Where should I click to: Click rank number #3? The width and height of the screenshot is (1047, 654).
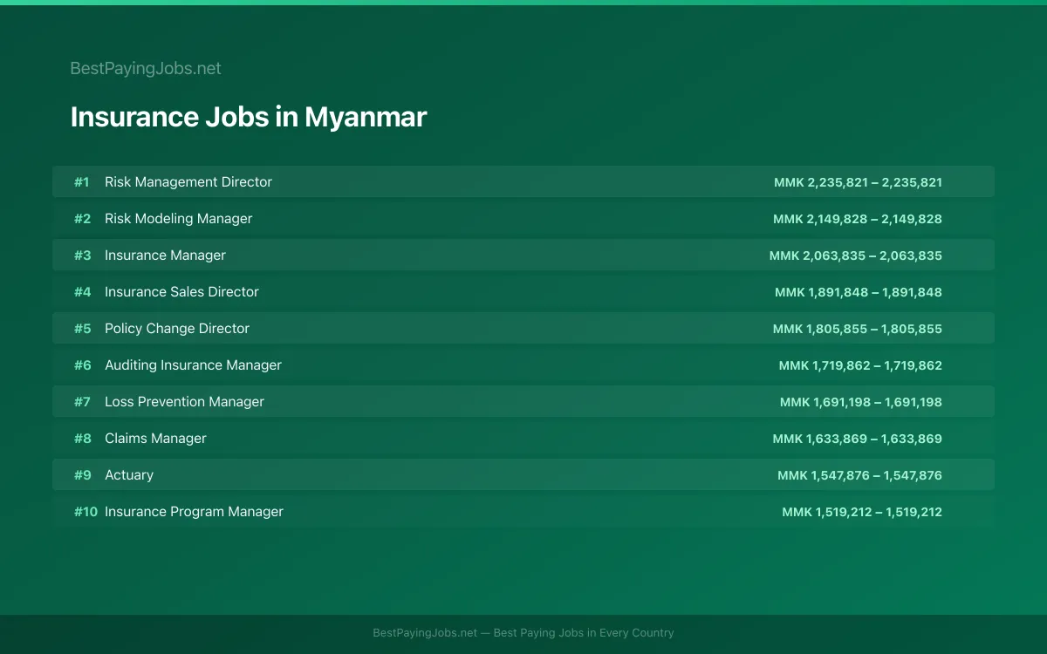tap(82, 255)
